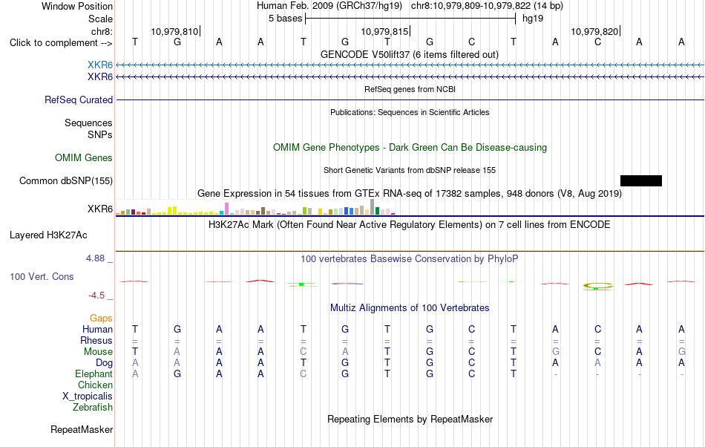Click the 'chr8:' ruler label
This screenshot has height=447, width=705.
[x=102, y=31]
